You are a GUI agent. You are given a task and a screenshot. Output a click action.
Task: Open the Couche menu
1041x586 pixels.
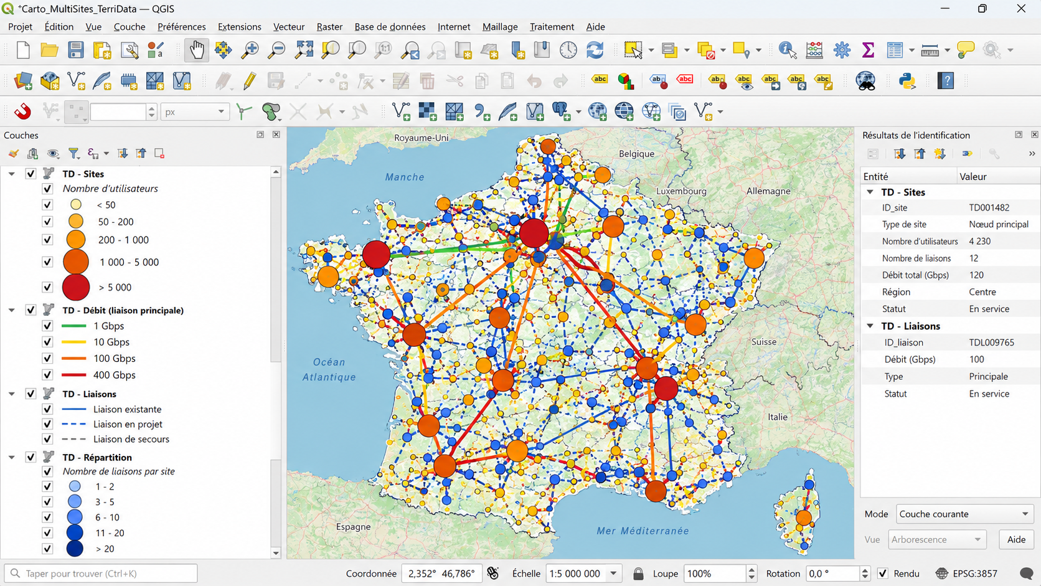130,27
